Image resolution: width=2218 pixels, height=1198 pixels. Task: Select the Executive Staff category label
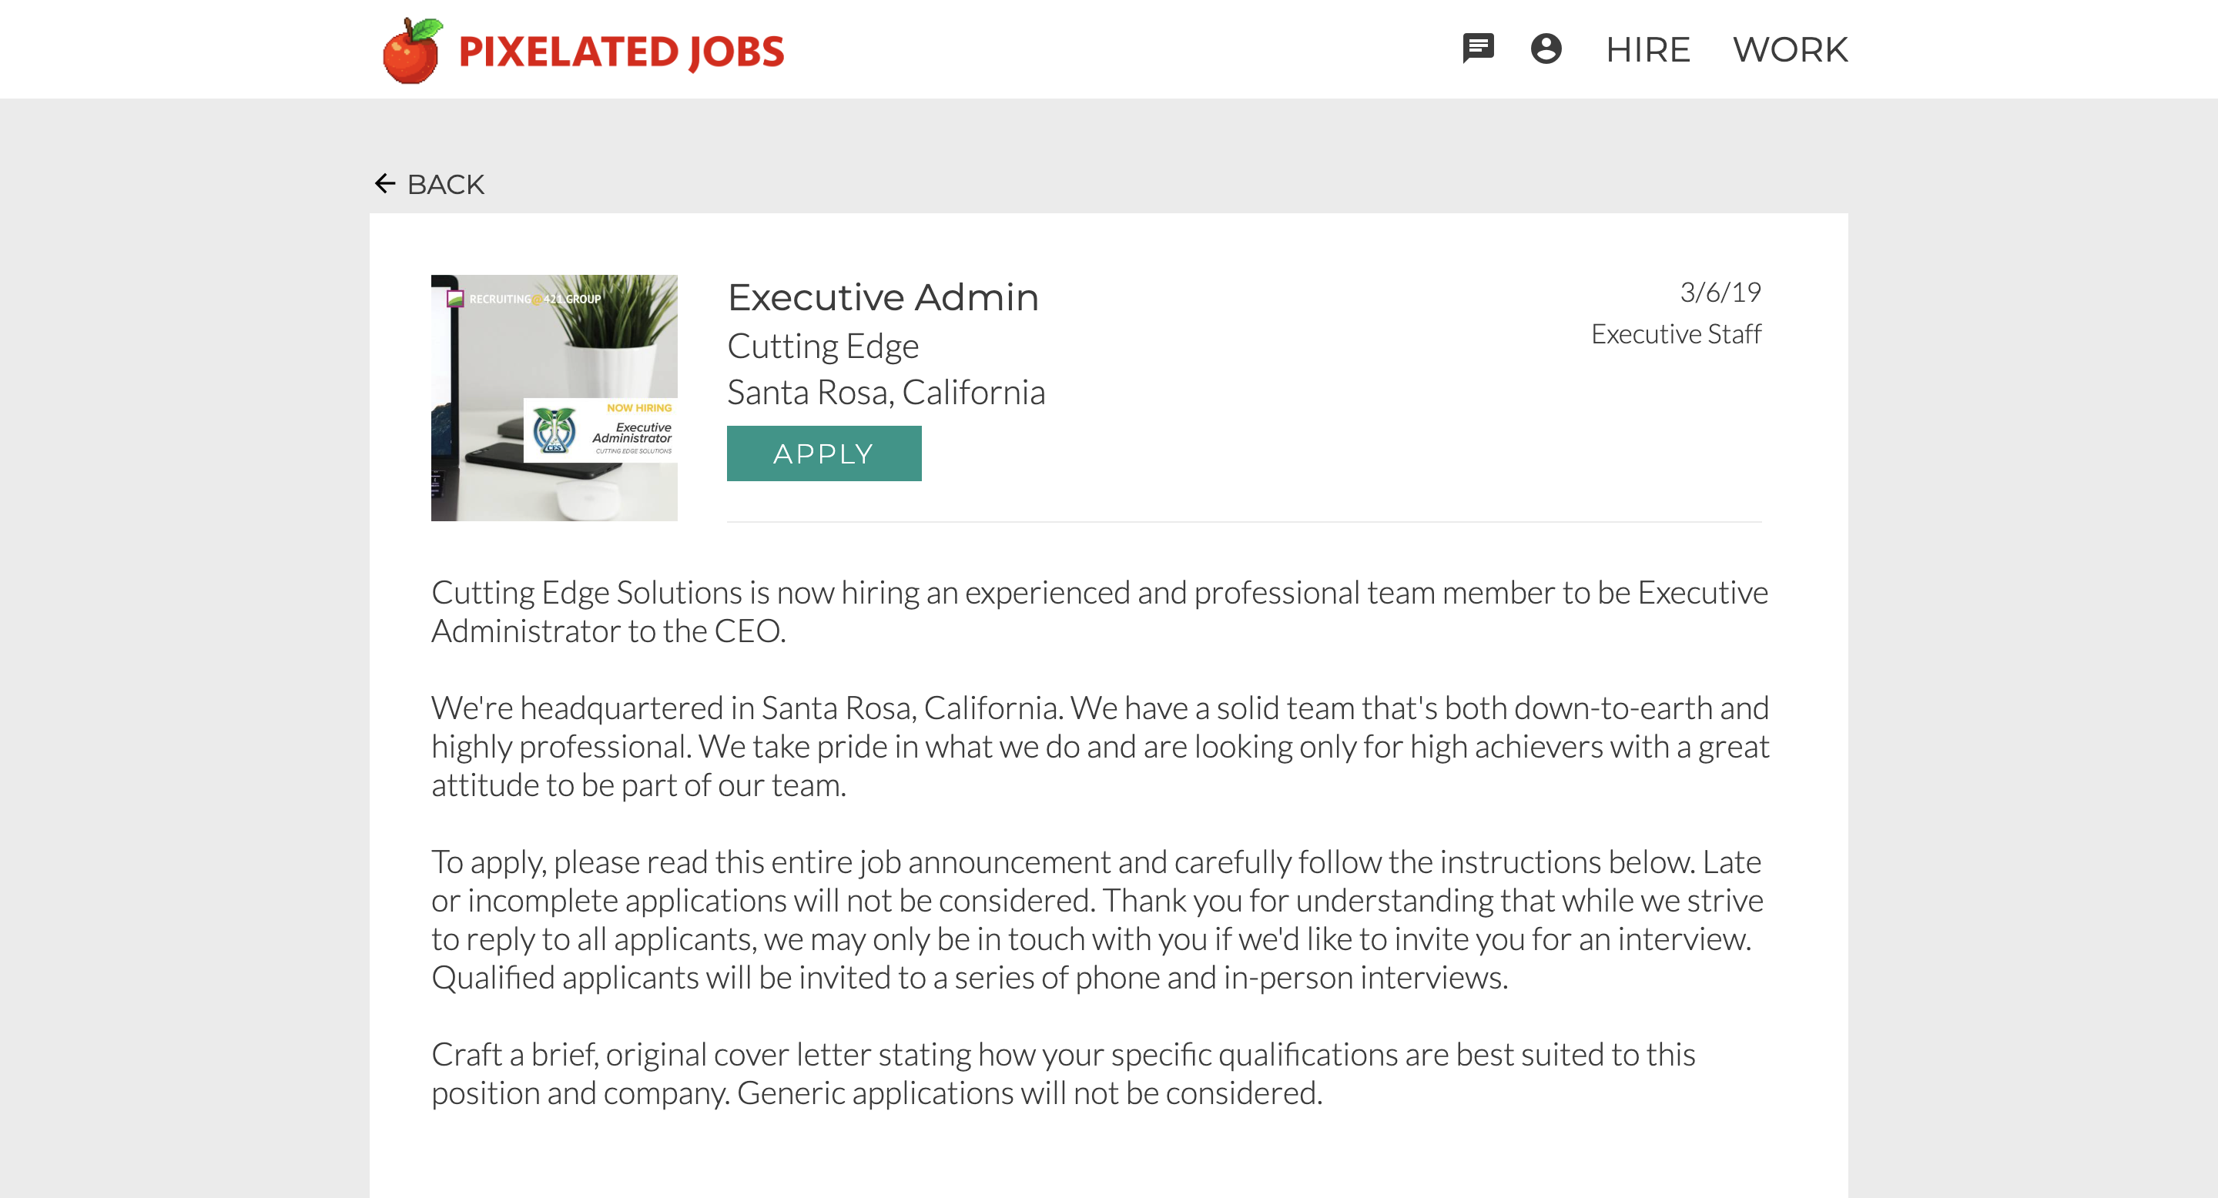tap(1675, 334)
